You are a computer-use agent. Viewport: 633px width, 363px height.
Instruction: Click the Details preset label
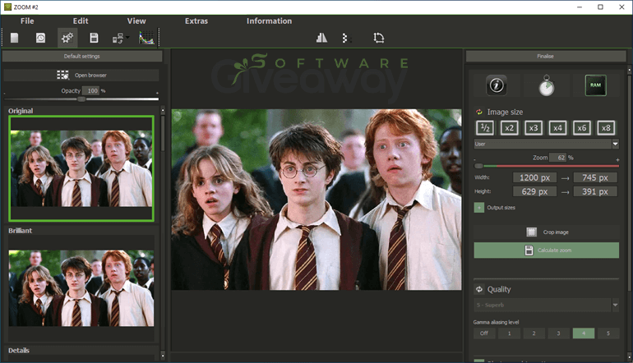19,351
